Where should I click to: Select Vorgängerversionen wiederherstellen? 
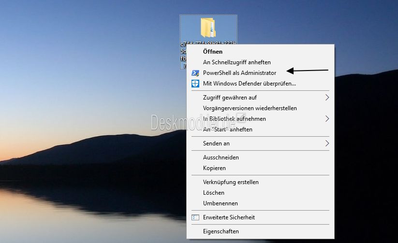(x=261, y=108)
